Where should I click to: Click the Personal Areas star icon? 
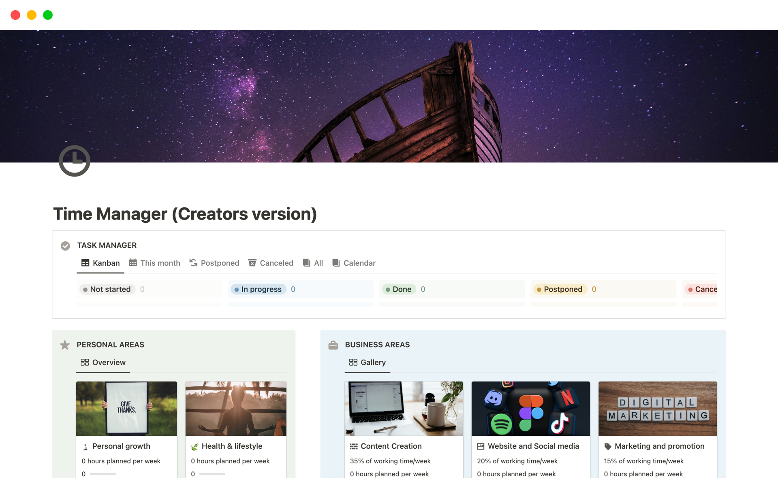click(x=65, y=345)
